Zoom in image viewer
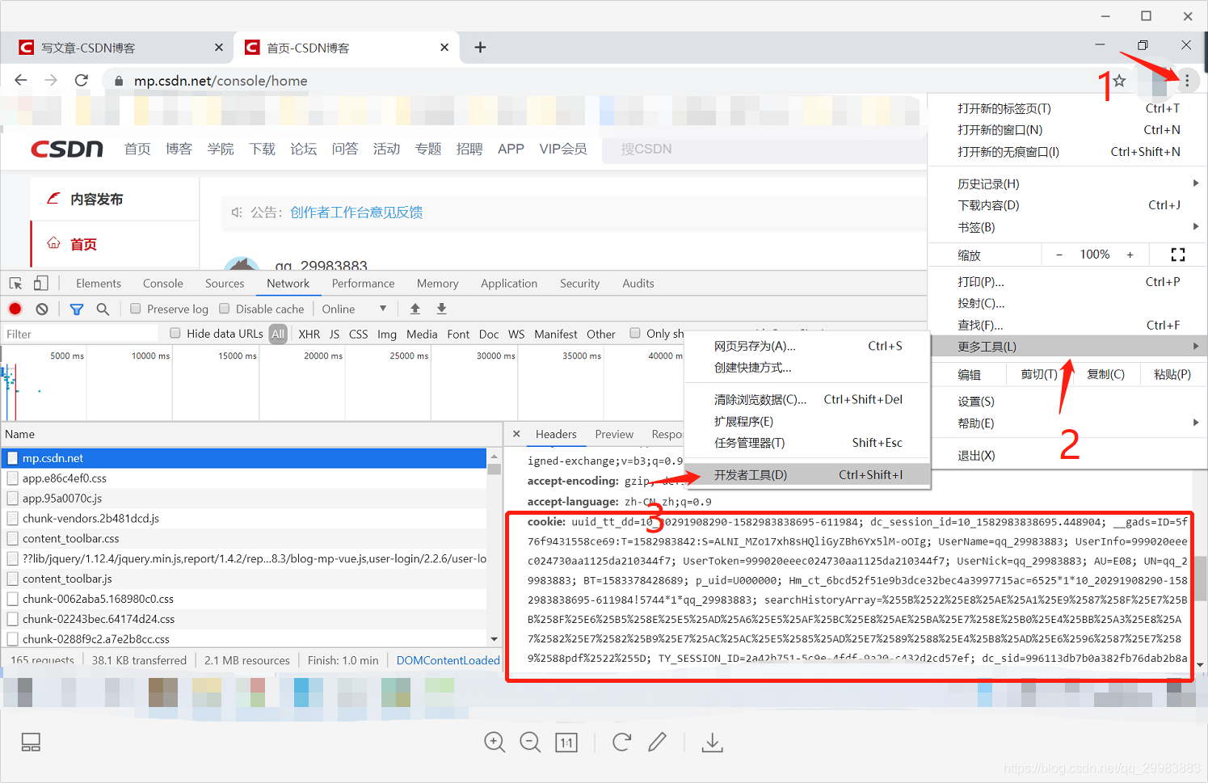 pos(495,742)
